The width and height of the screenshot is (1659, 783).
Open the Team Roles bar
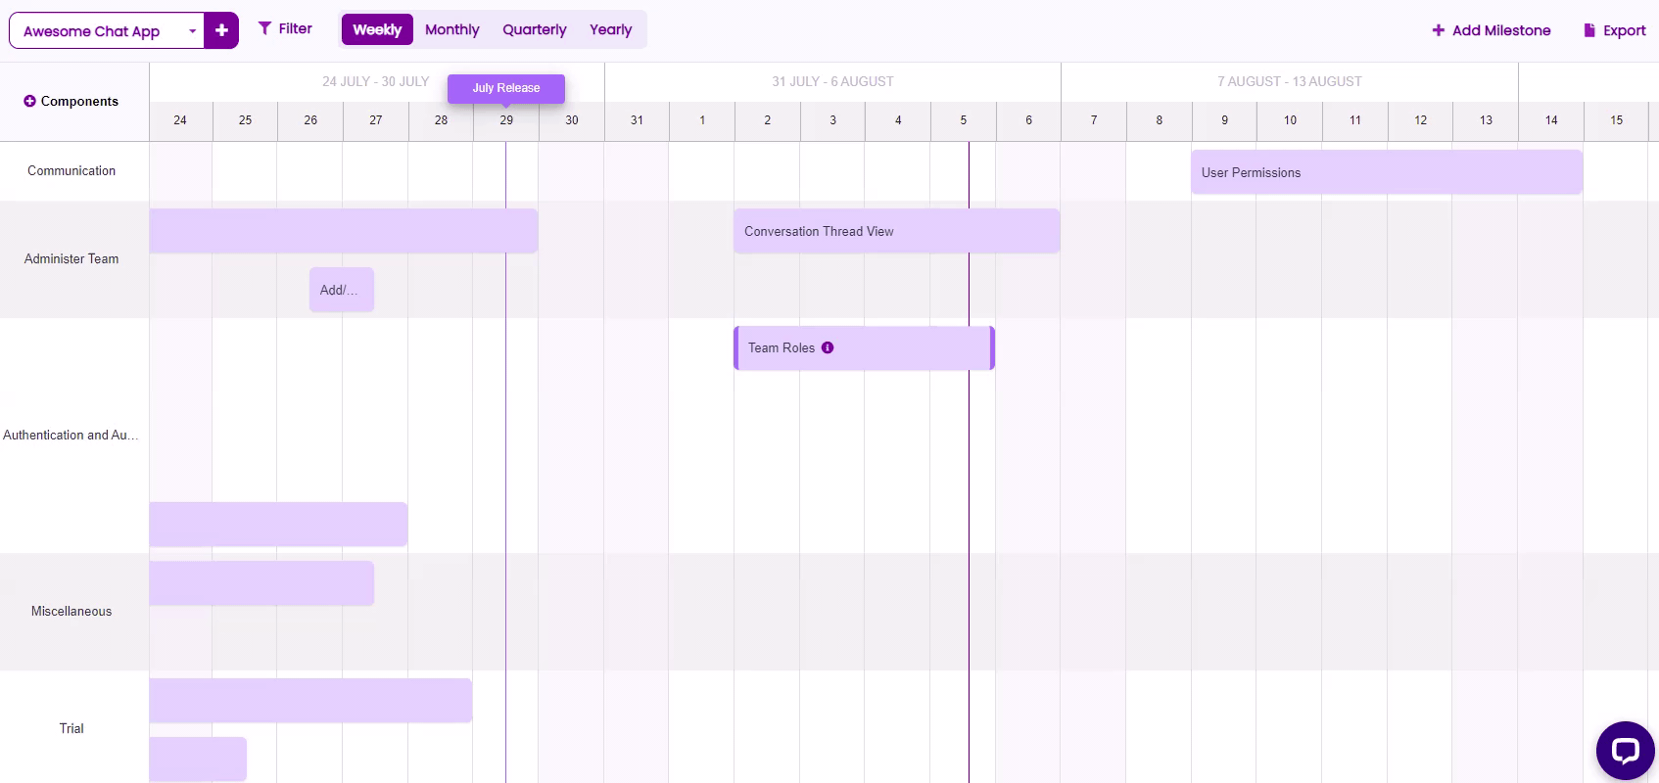(864, 347)
